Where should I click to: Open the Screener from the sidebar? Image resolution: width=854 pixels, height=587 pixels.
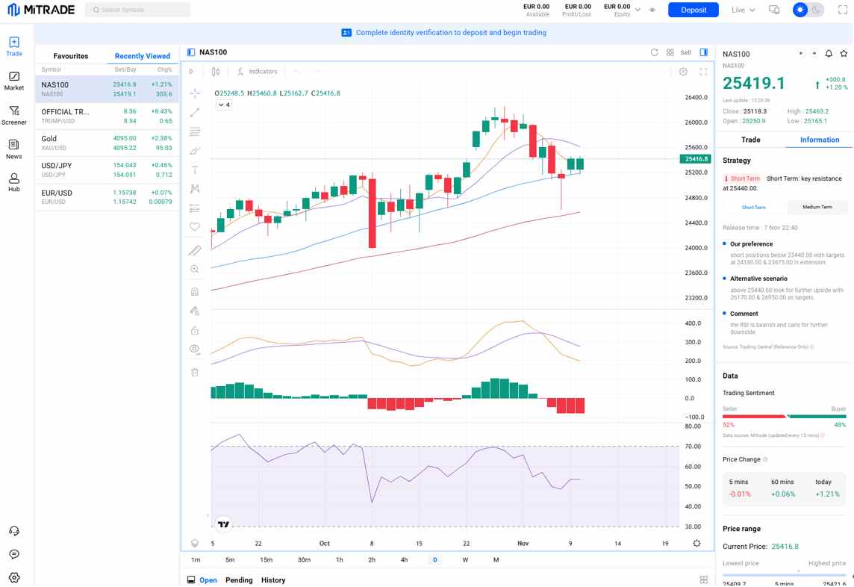(14, 115)
